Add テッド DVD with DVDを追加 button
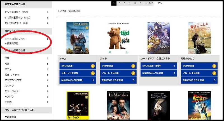Screen dimensions: 224x121 tap(118, 66)
